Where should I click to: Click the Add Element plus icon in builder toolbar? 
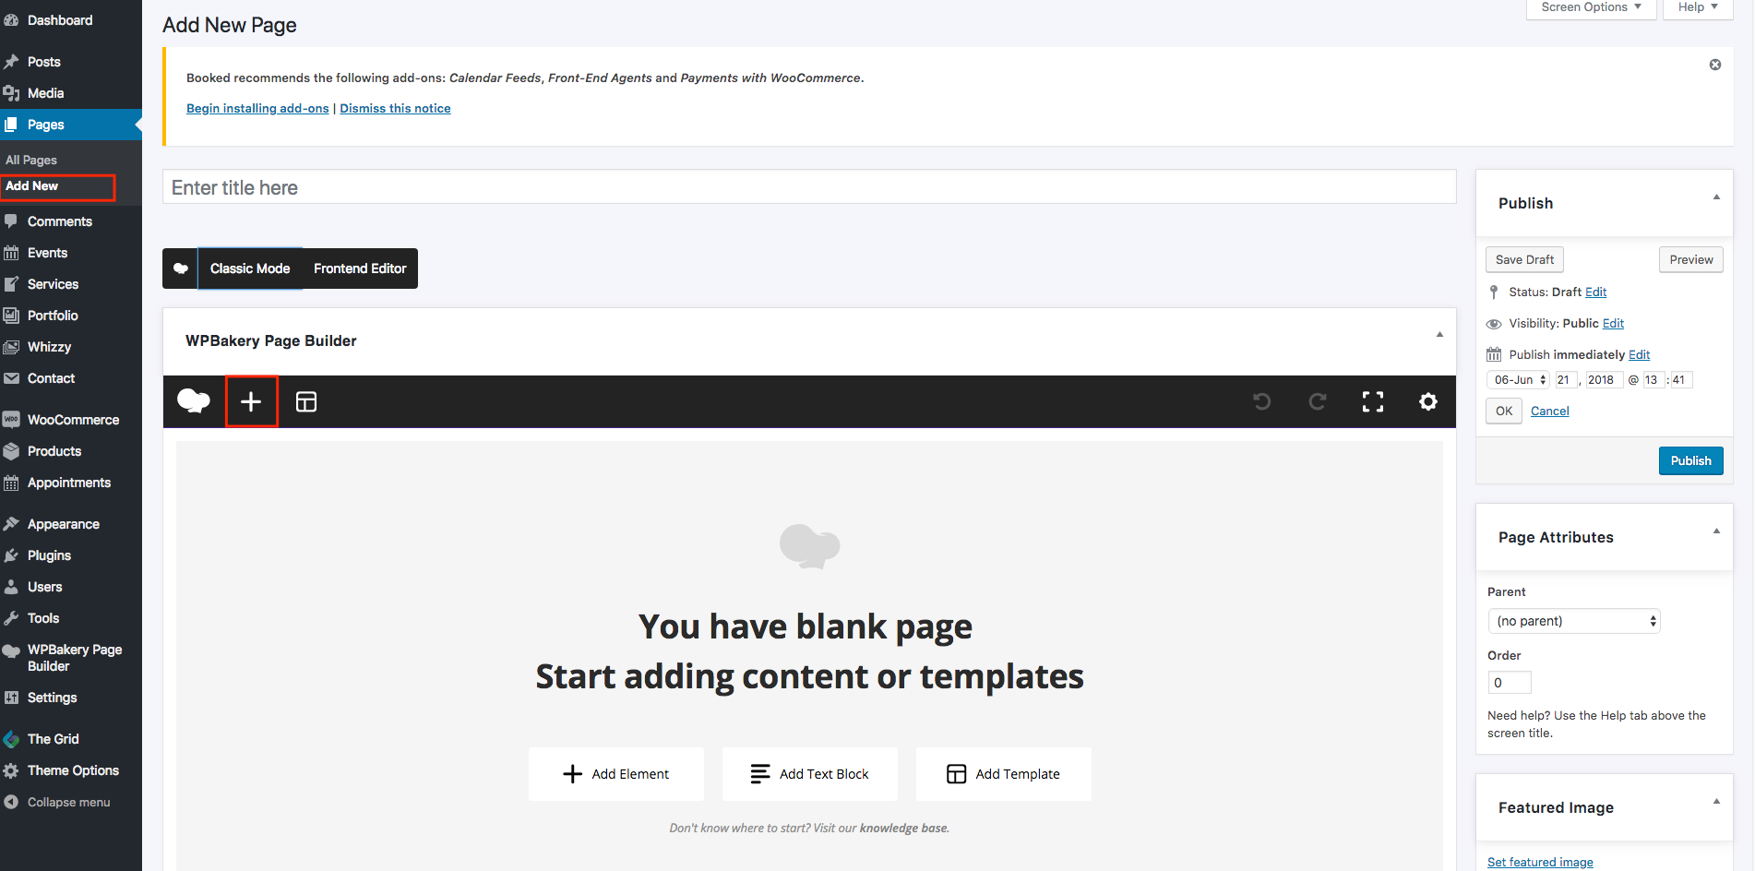pos(251,401)
